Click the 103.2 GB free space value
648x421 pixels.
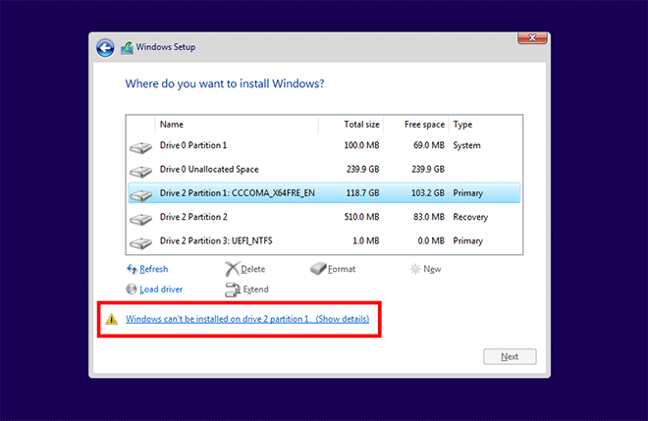pyautogui.click(x=428, y=193)
